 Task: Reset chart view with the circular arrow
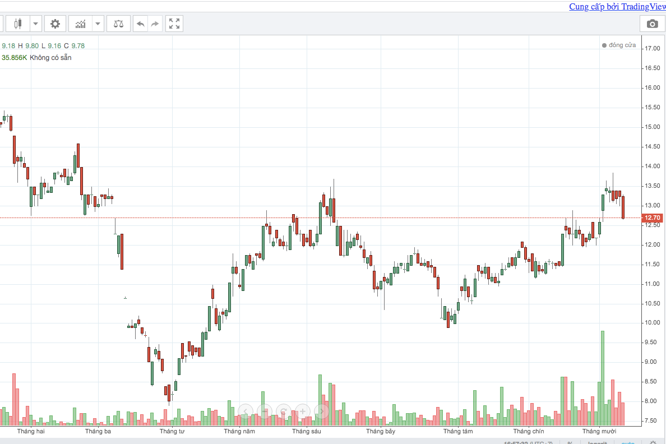284,411
